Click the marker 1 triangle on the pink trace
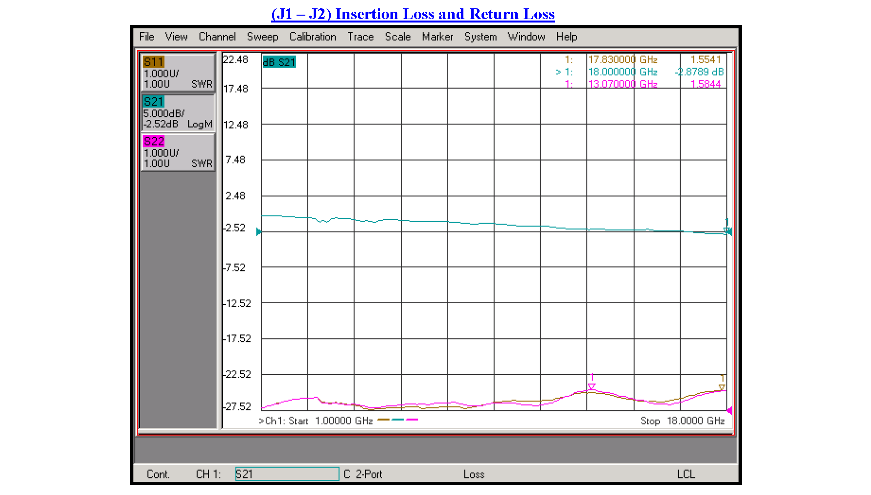The height and width of the screenshot is (495, 871). (x=592, y=387)
